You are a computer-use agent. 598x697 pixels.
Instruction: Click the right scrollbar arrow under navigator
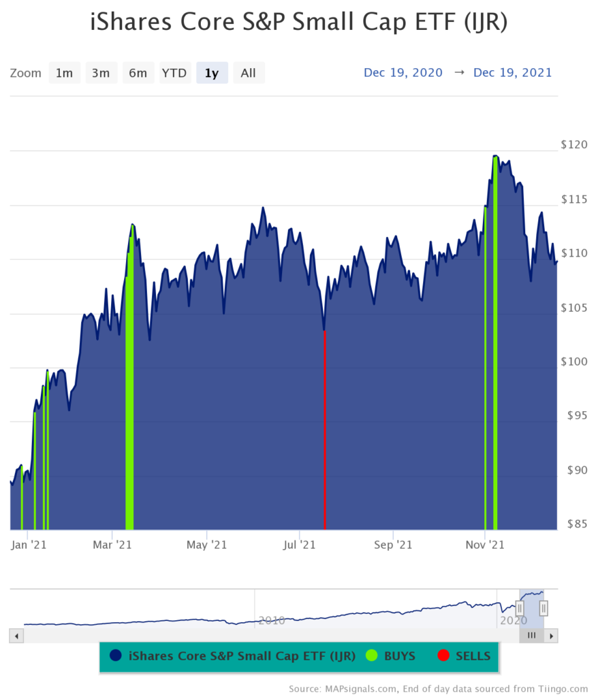click(552, 636)
